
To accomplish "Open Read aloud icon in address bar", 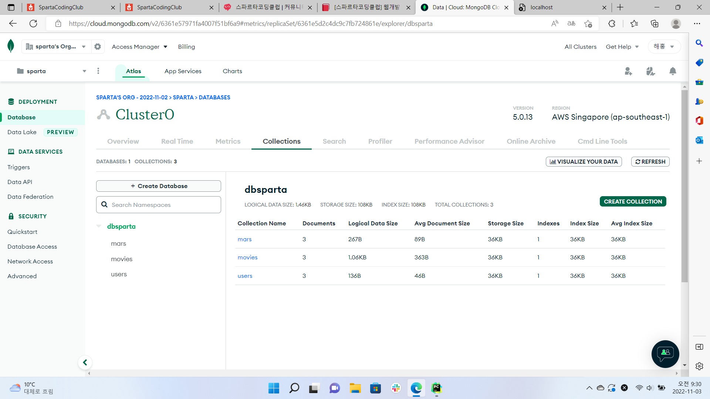I will tap(555, 24).
